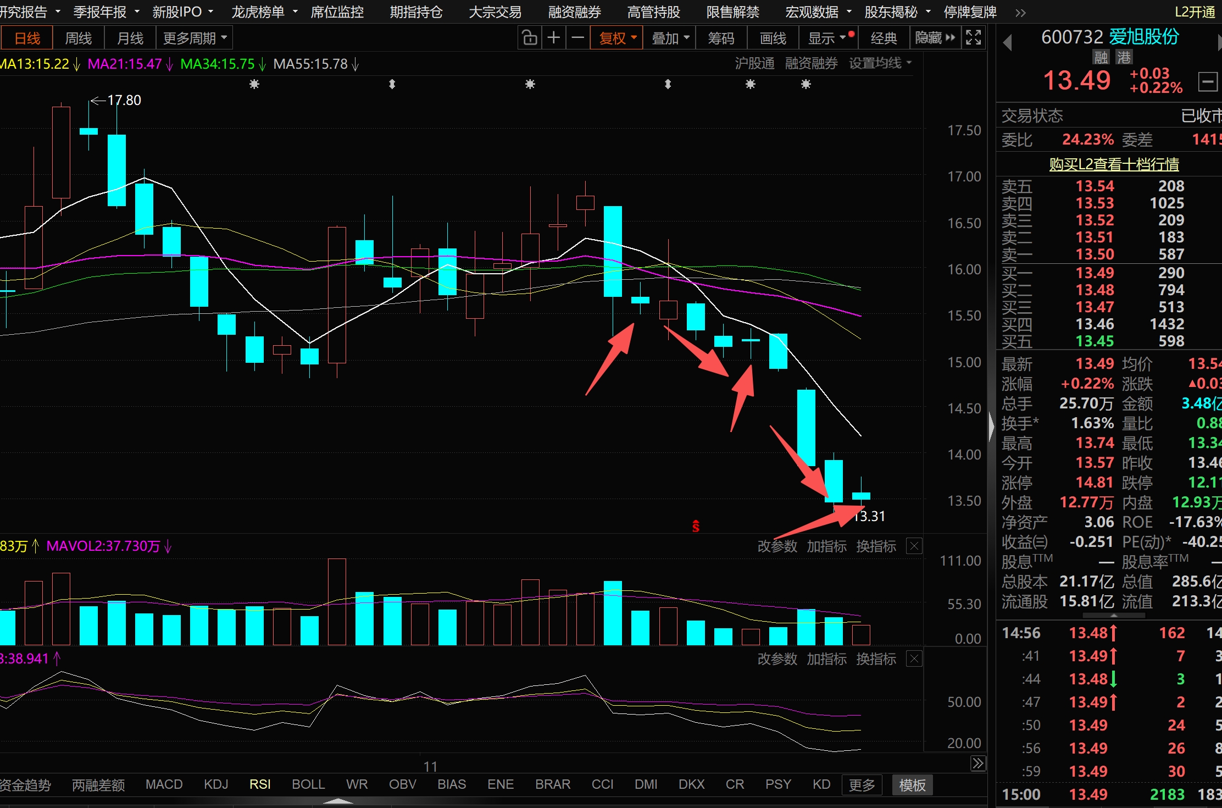Toggle 筹码 chip distribution view
The height and width of the screenshot is (808, 1222).
pyautogui.click(x=720, y=38)
